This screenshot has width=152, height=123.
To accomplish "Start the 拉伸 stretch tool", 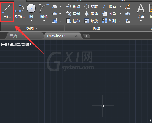I will 73,21.
